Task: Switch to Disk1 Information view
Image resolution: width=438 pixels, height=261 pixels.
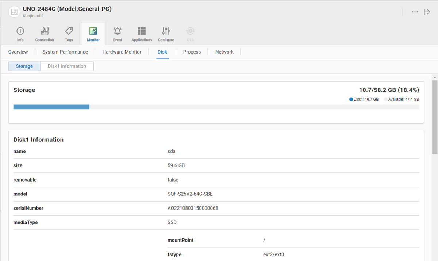Action: 67,66
